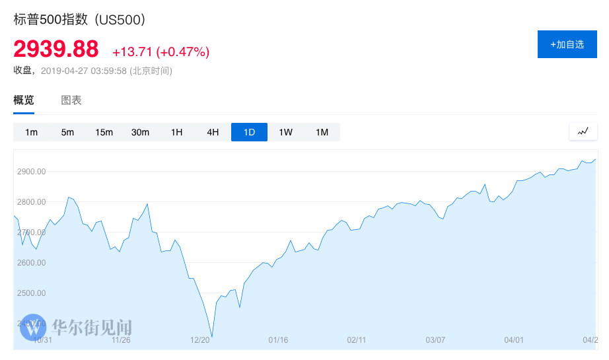Select the 1H timeframe
Viewport: 609px width, 360px height.
pyautogui.click(x=176, y=132)
